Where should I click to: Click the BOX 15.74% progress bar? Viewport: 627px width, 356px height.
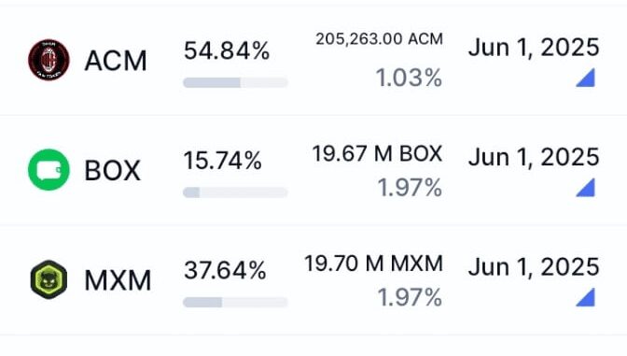pyautogui.click(x=235, y=192)
